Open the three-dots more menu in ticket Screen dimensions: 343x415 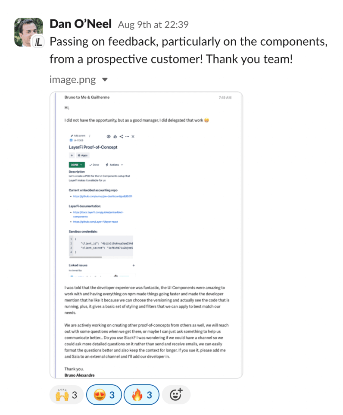[127, 137]
